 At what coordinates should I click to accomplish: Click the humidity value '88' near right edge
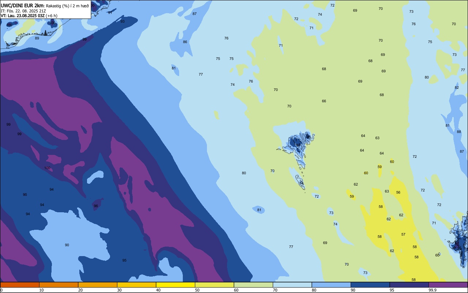point(459,132)
